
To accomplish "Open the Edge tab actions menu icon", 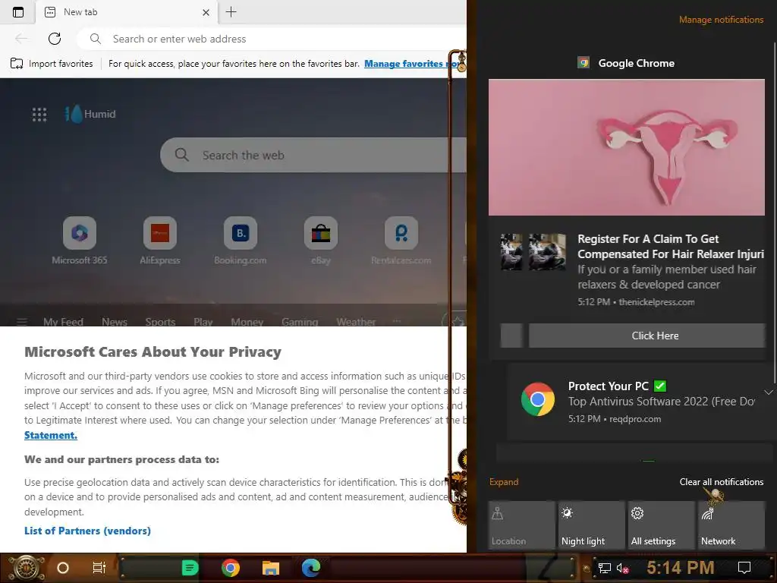I will (x=18, y=12).
